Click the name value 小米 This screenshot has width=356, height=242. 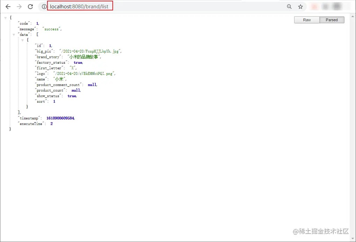coord(59,79)
